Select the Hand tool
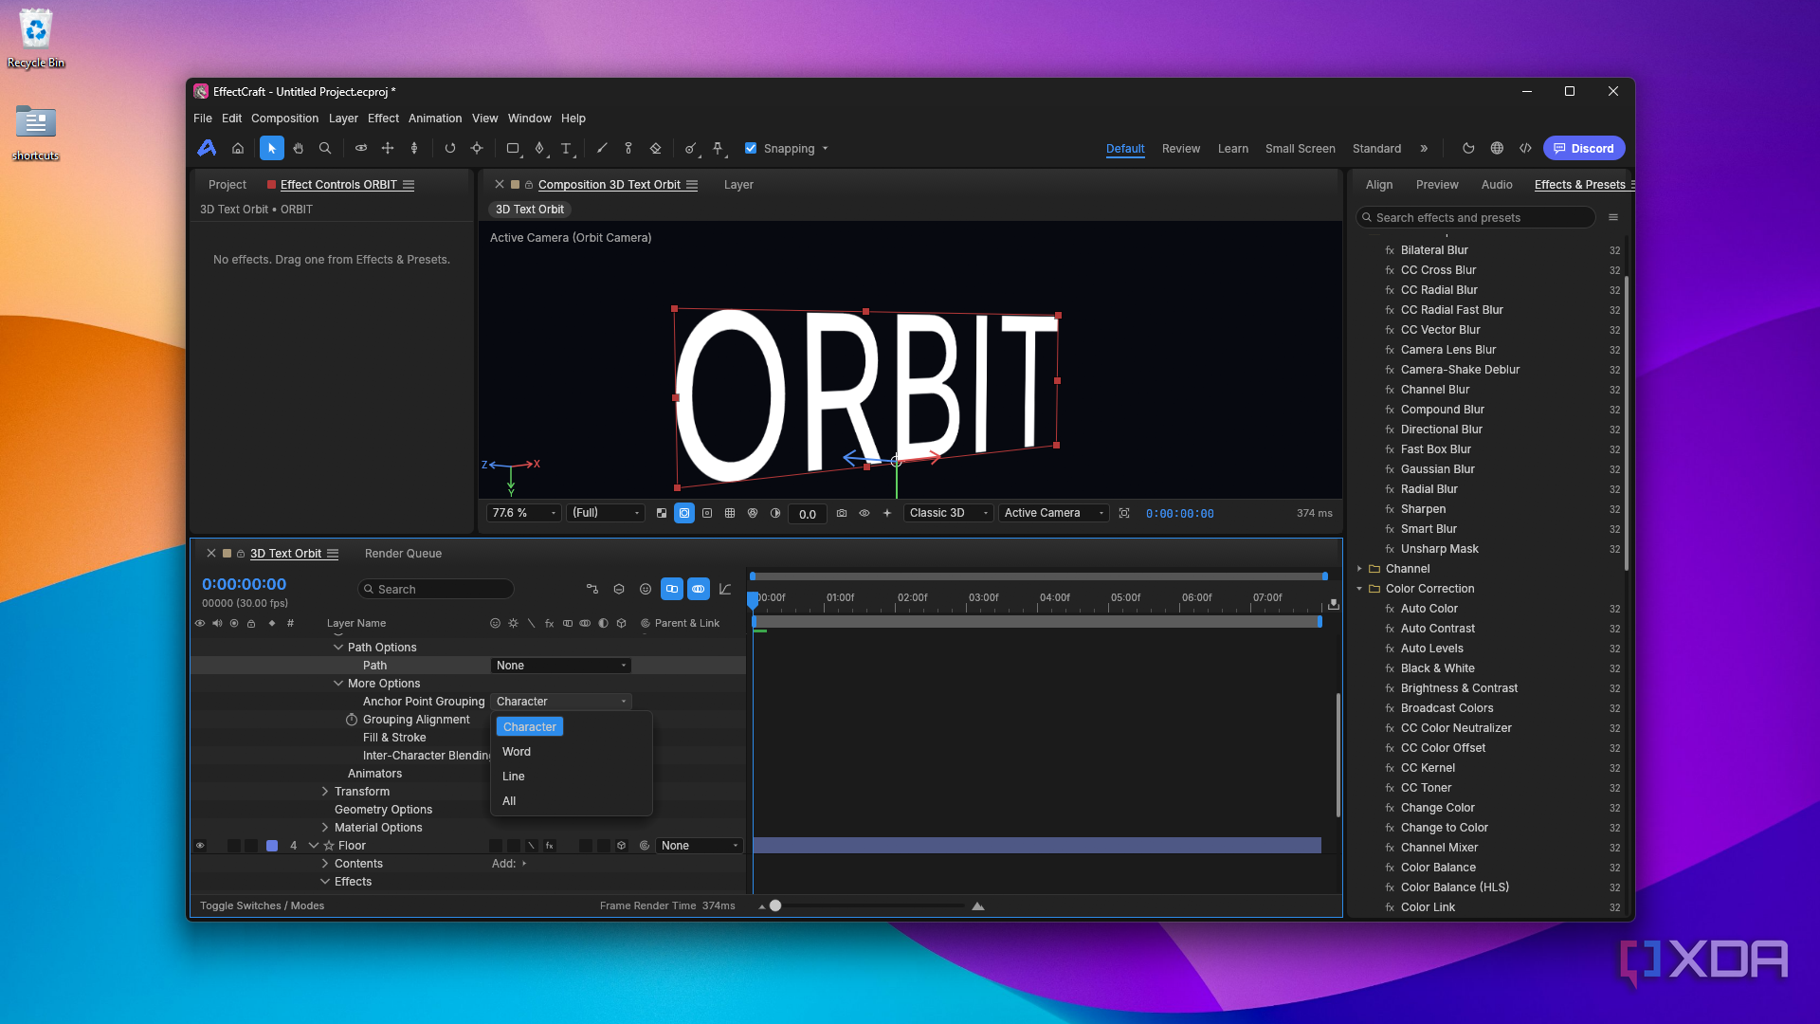Viewport: 1820px width, 1024px height. [x=298, y=148]
